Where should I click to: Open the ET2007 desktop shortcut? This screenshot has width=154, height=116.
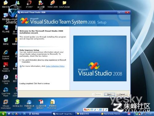[x=29, y=4]
